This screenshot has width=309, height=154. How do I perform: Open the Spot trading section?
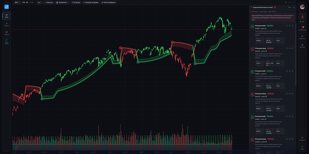click(7, 16)
